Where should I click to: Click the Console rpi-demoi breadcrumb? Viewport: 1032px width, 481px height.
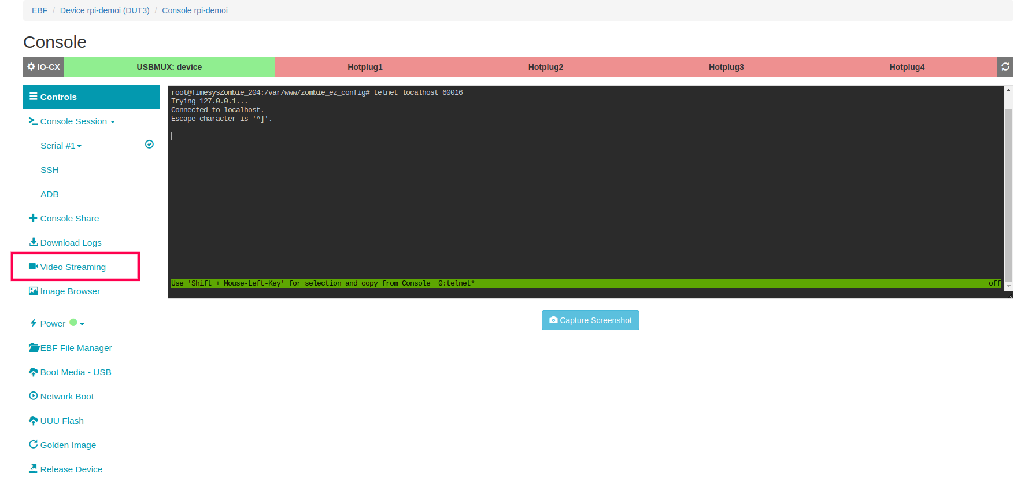point(195,10)
